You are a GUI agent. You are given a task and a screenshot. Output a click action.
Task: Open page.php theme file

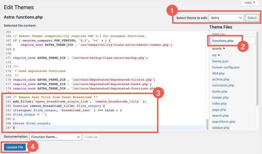click(219, 110)
